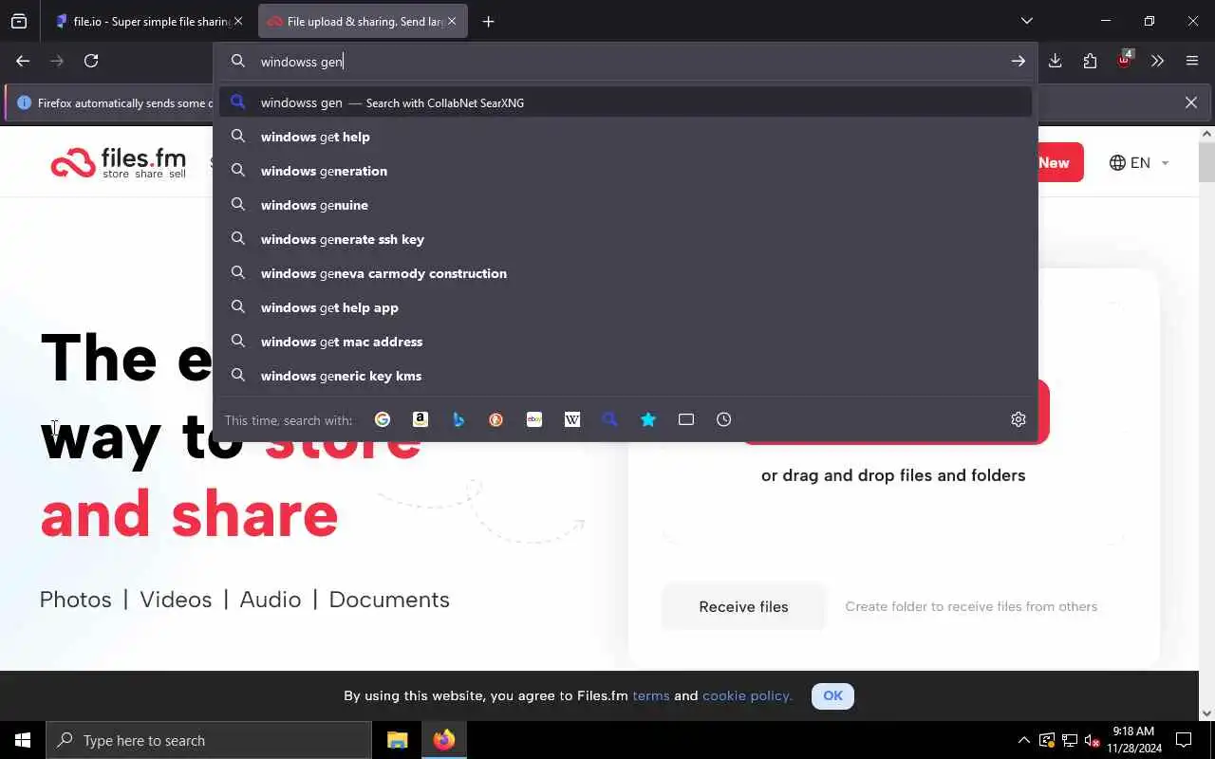Click the red New button

(x=1059, y=162)
